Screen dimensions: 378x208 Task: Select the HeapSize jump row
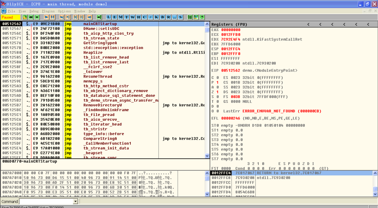tap(103, 52)
